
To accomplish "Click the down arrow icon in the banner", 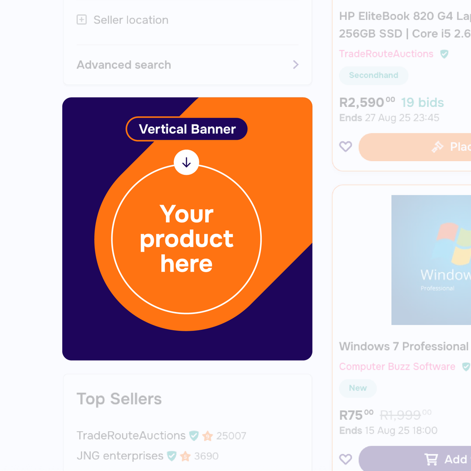I will point(186,163).
